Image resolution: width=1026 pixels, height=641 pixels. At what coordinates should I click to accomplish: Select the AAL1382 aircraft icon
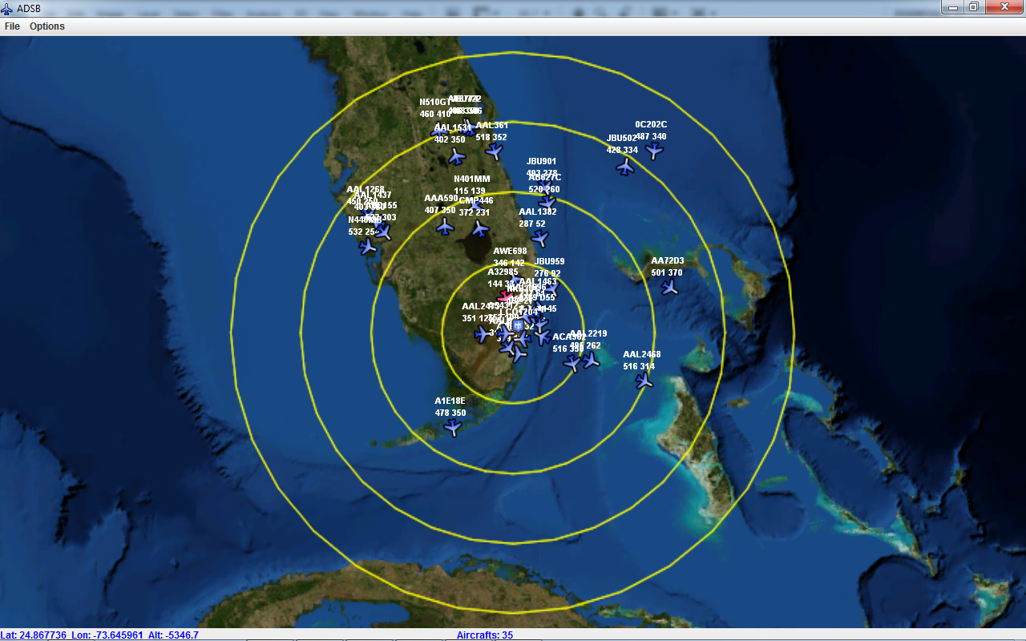[x=540, y=238]
